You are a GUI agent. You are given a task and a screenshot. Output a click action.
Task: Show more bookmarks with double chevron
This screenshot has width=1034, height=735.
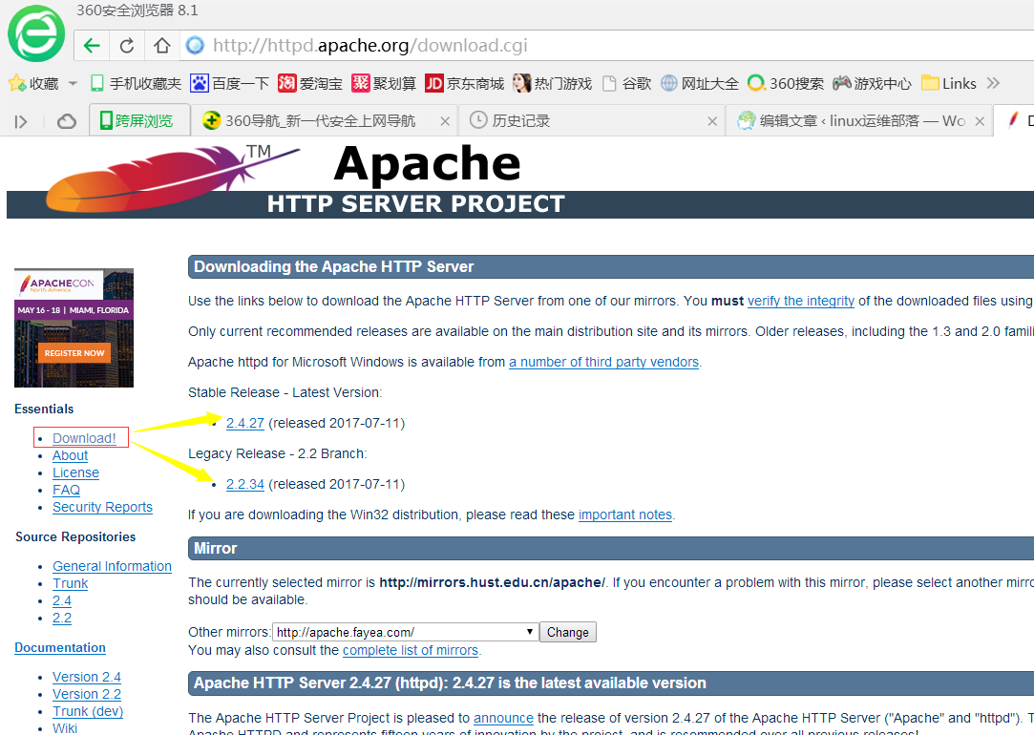pyautogui.click(x=994, y=83)
